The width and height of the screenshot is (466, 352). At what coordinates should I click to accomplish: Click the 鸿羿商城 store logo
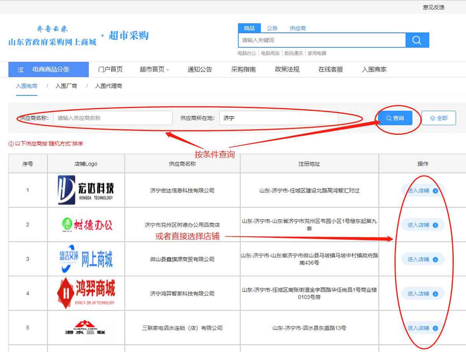tap(86, 293)
